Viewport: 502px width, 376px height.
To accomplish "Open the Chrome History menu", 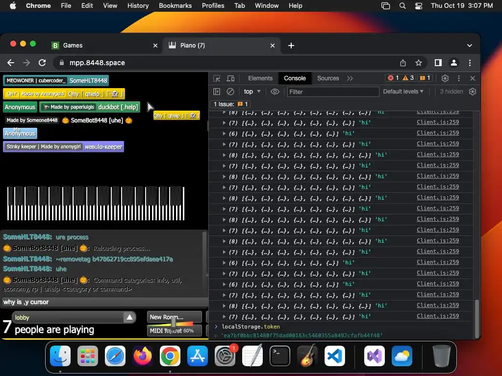I will click(138, 6).
